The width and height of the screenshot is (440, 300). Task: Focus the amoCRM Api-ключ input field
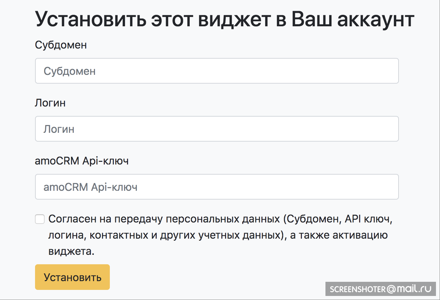point(217,187)
